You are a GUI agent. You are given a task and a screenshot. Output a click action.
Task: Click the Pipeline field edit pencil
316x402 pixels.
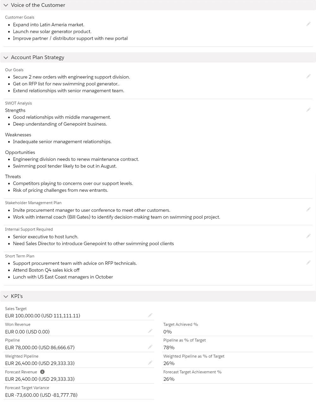click(x=150, y=347)
